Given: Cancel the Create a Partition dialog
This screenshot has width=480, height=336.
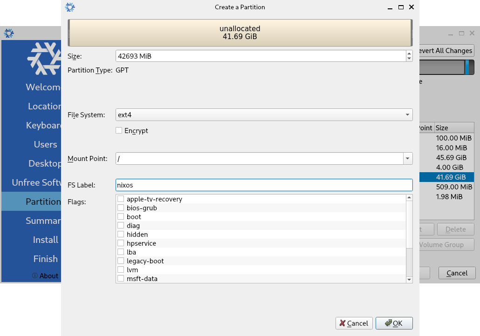Looking at the screenshot, I should pyautogui.click(x=354, y=323).
